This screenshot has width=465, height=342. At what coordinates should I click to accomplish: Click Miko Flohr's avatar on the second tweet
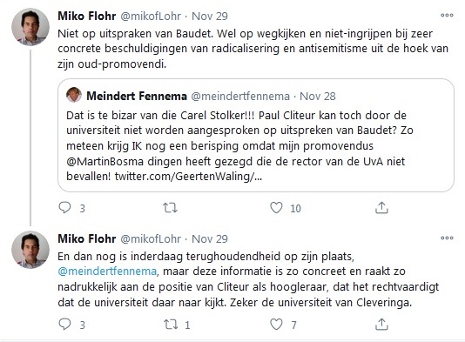coord(30,250)
